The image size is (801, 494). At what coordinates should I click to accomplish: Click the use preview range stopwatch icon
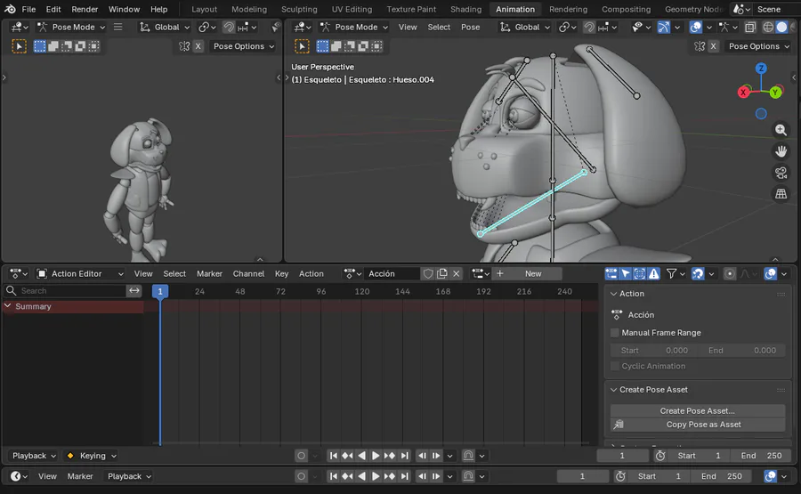(660, 456)
